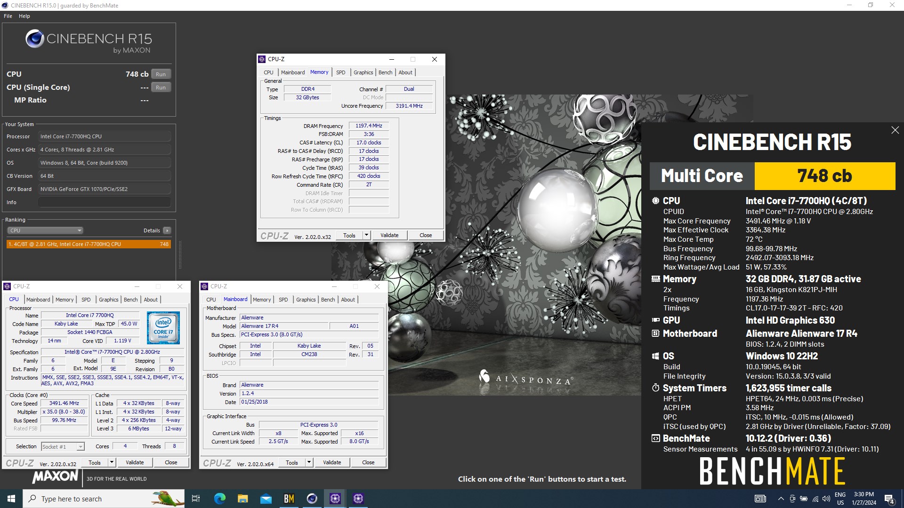Run the CPU multi-core test
The height and width of the screenshot is (508, 904).
(x=161, y=74)
